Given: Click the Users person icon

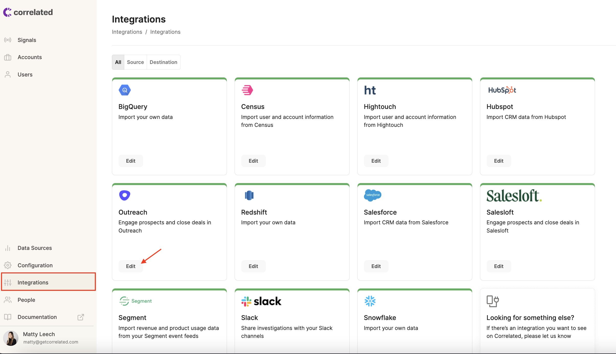Looking at the screenshot, I should (8, 74).
